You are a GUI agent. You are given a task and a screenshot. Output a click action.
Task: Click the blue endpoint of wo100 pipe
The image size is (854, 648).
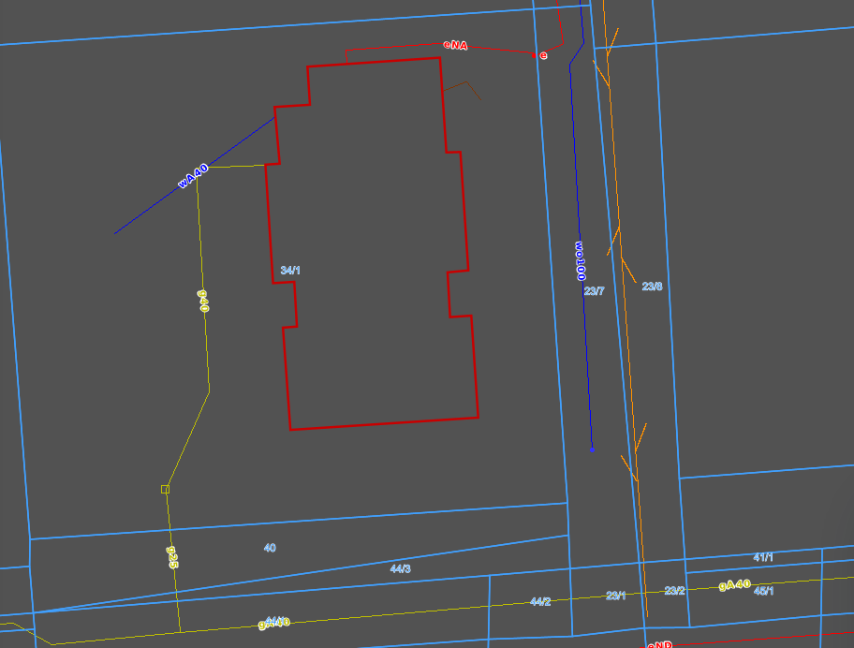pyautogui.click(x=592, y=449)
